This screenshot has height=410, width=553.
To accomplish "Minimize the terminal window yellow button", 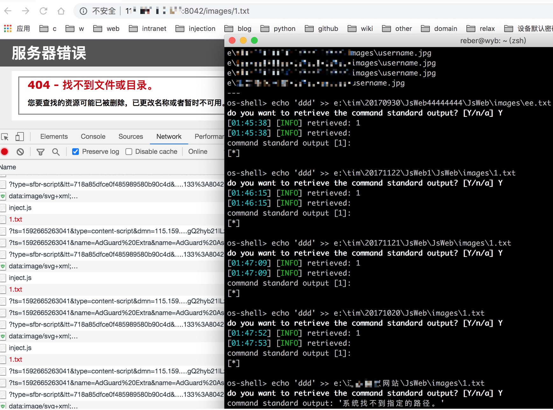I will click(x=243, y=40).
